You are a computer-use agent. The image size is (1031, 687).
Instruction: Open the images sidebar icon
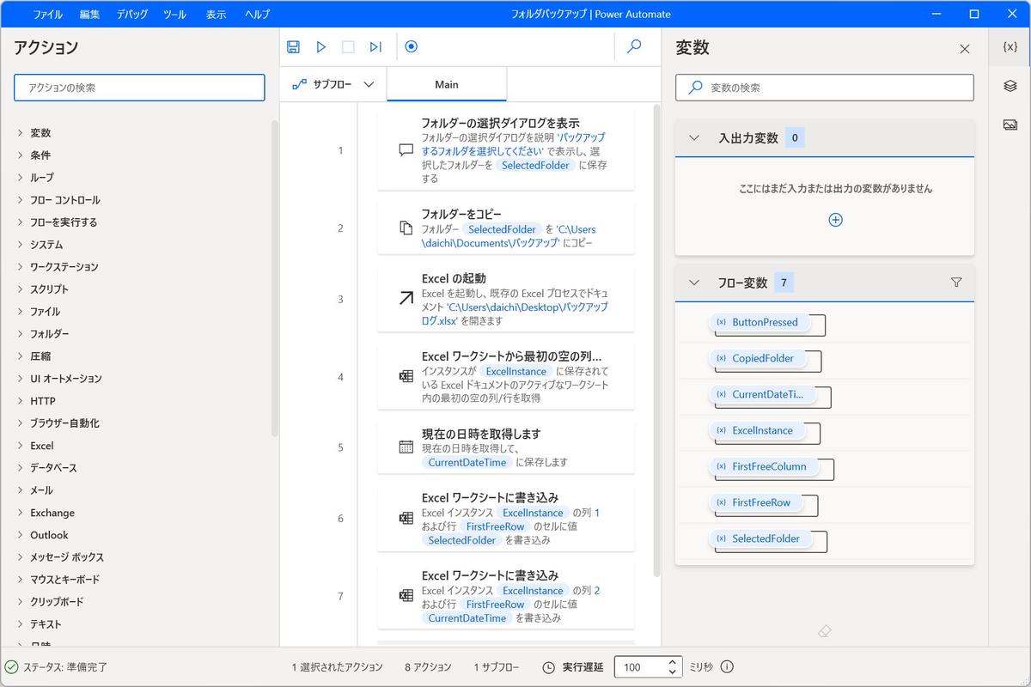tap(1010, 125)
